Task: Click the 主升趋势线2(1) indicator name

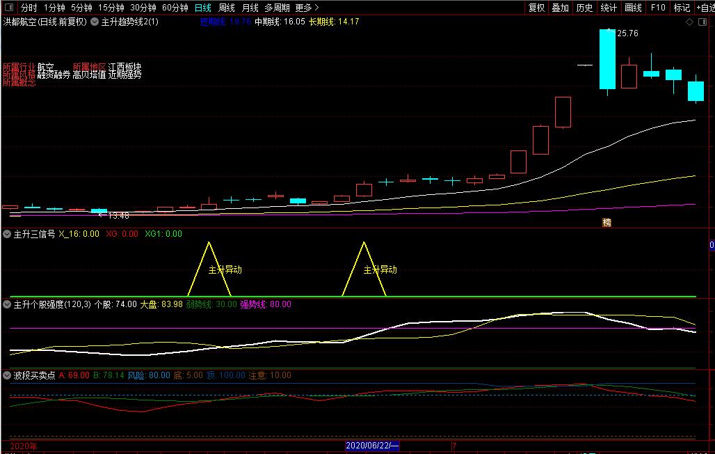Action: (129, 22)
